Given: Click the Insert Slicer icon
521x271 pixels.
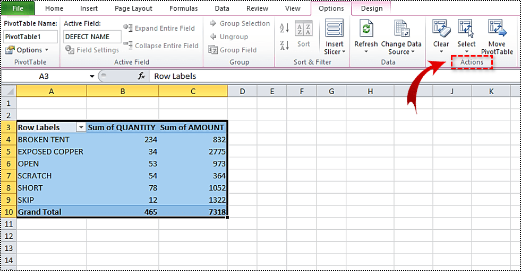Looking at the screenshot, I should (335, 30).
